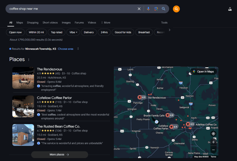Viewport: 237px width, 161px height.
Task: Switch to the Short videos tab
Action: [x=50, y=23]
